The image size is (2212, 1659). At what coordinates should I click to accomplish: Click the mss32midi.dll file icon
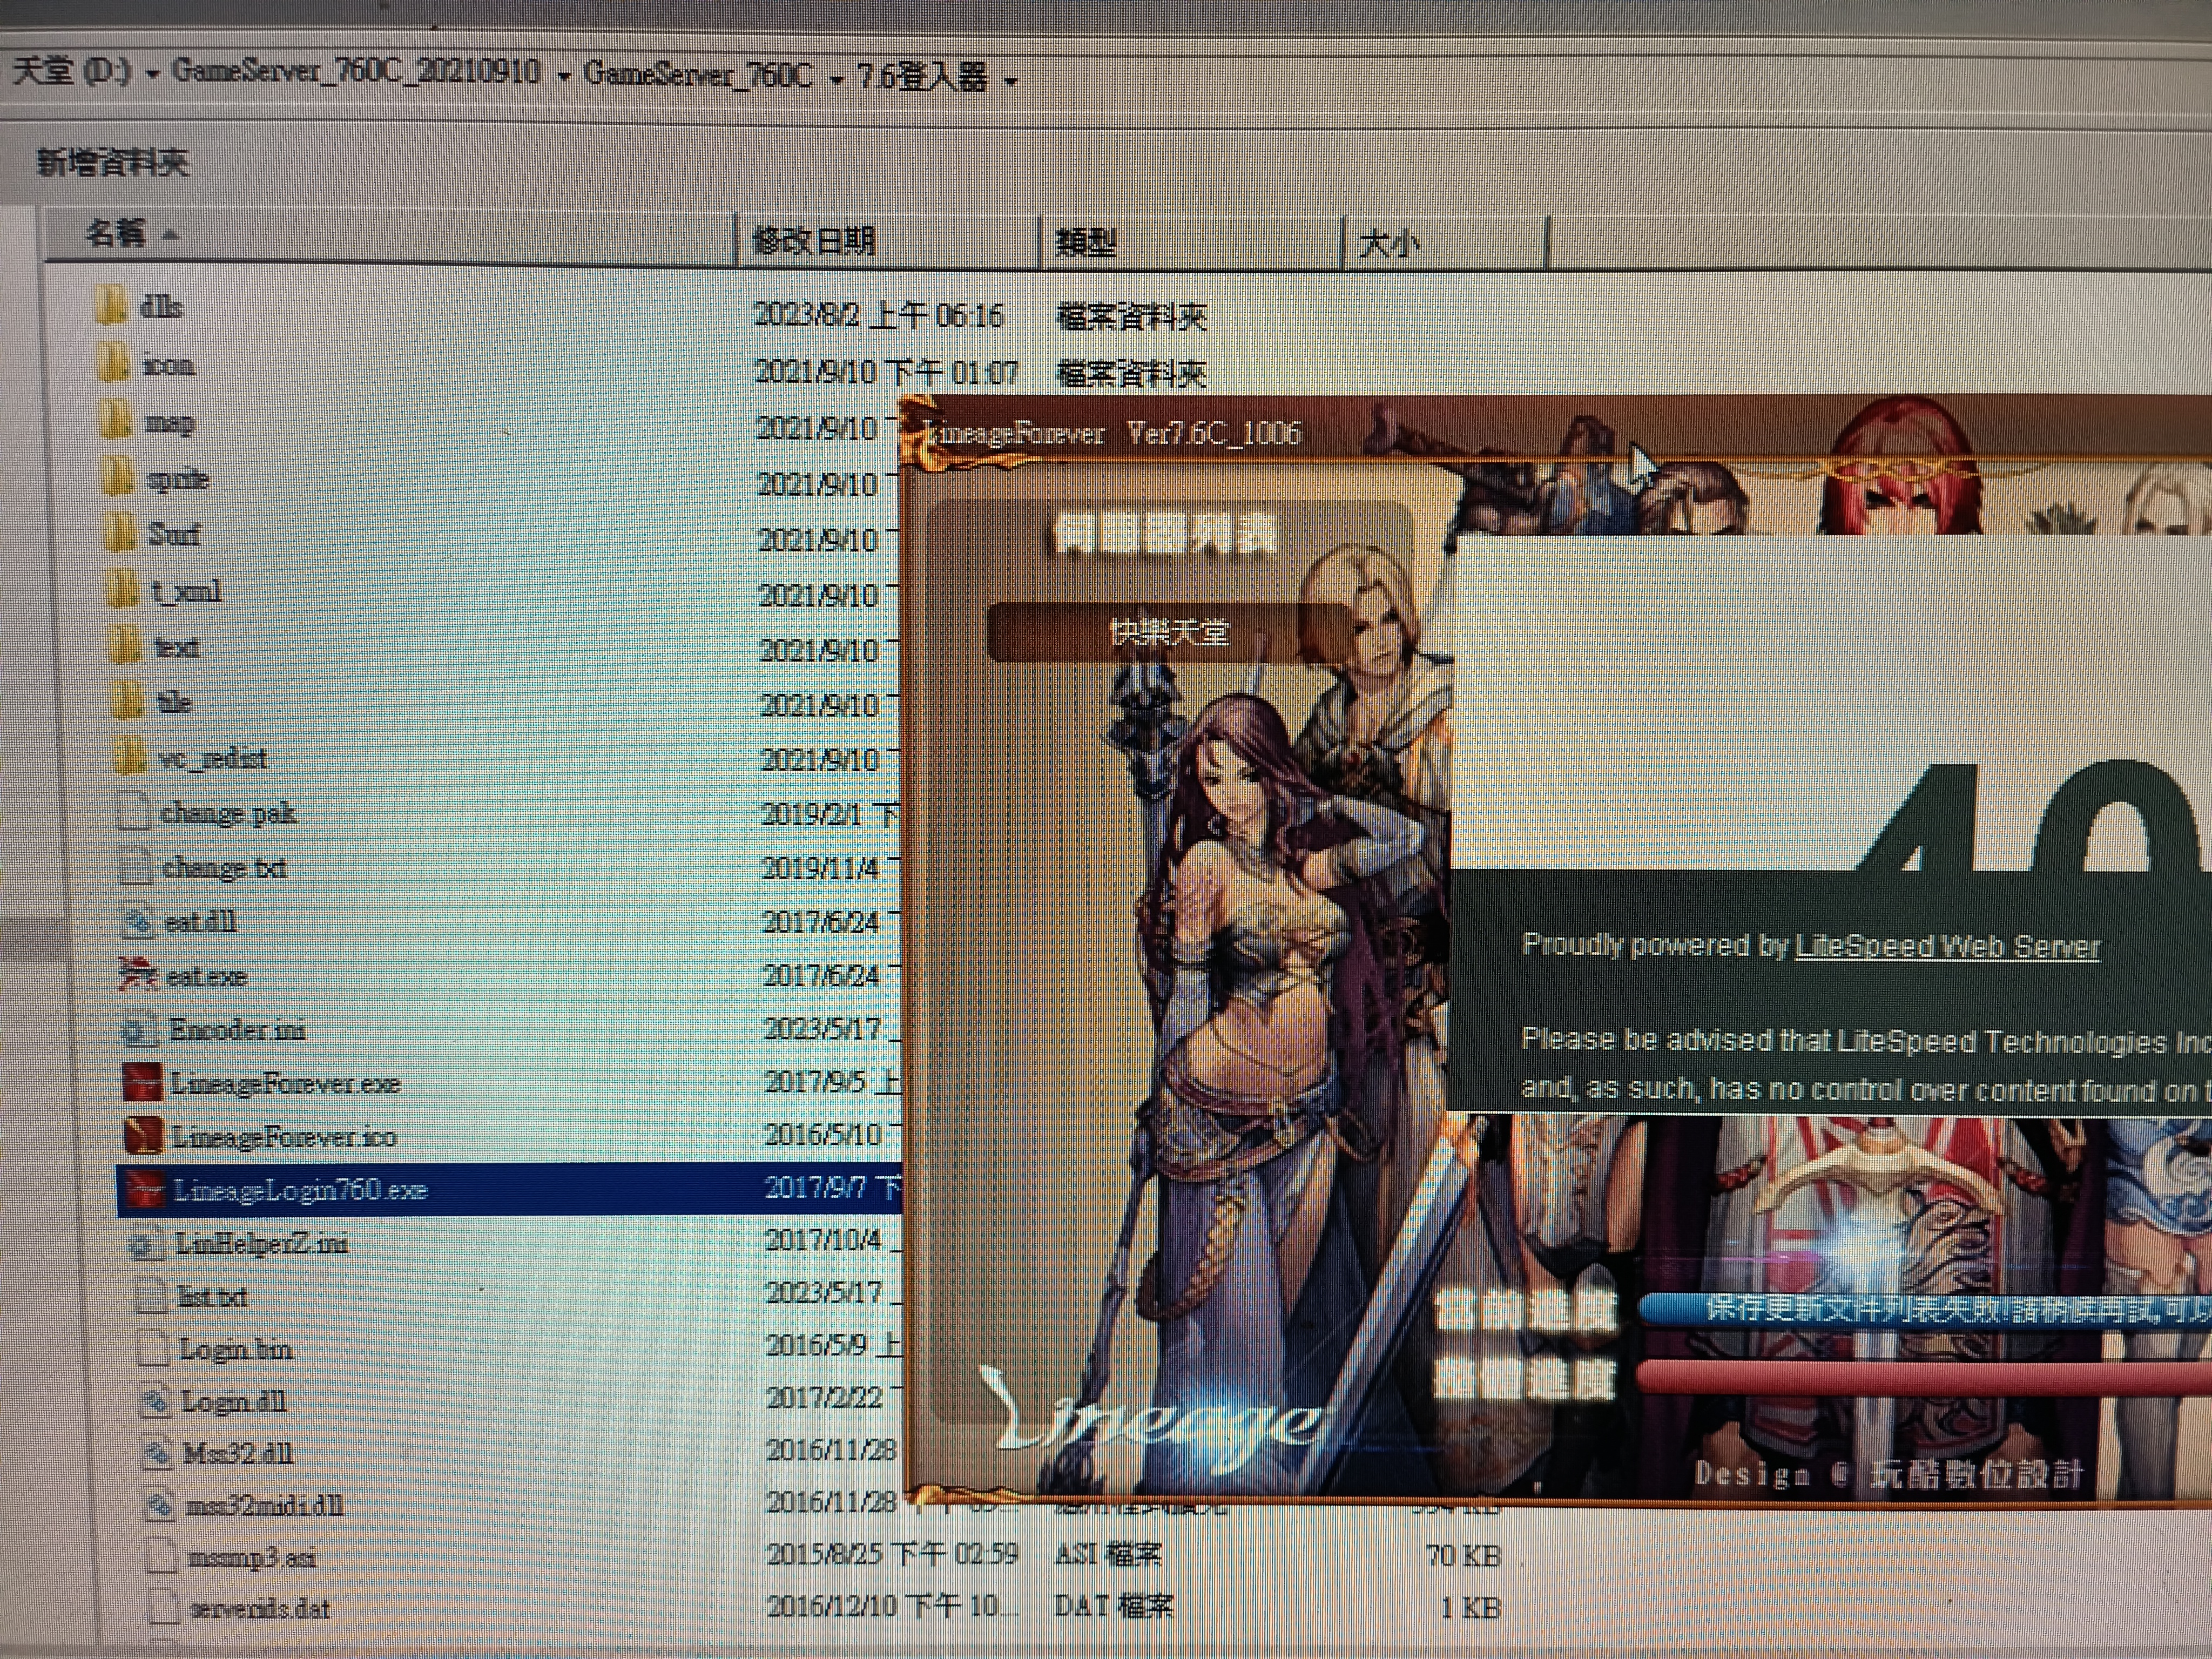coord(160,1505)
